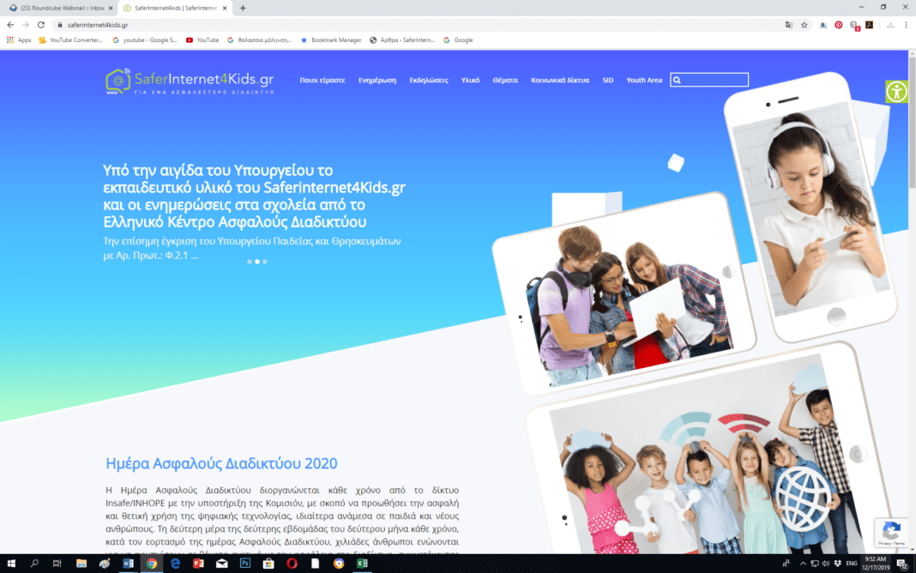Expand the Υλικό navigation menu

pyautogui.click(x=470, y=80)
